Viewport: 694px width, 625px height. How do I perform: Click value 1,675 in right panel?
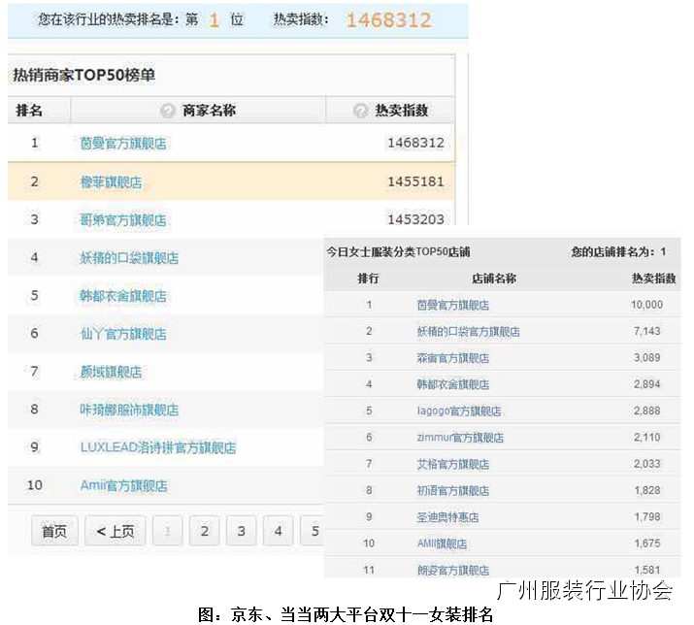click(x=647, y=543)
